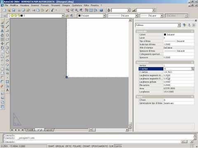Select the Polygon draw tool
Image resolution: width=198 pixels, height=148 pixels.
(7, 35)
